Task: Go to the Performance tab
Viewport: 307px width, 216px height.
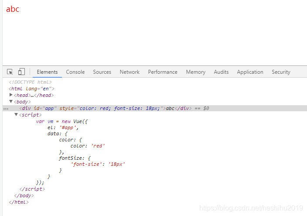Action: click(163, 72)
